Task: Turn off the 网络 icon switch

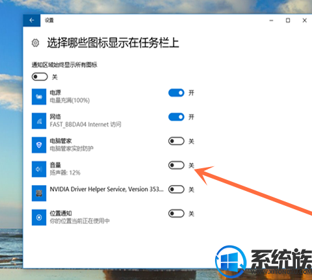Action: (176, 117)
